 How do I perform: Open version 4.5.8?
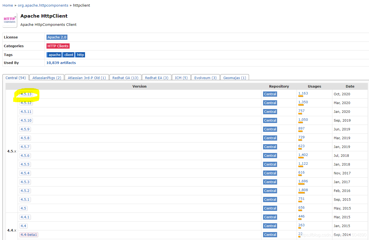[x=25, y=138]
